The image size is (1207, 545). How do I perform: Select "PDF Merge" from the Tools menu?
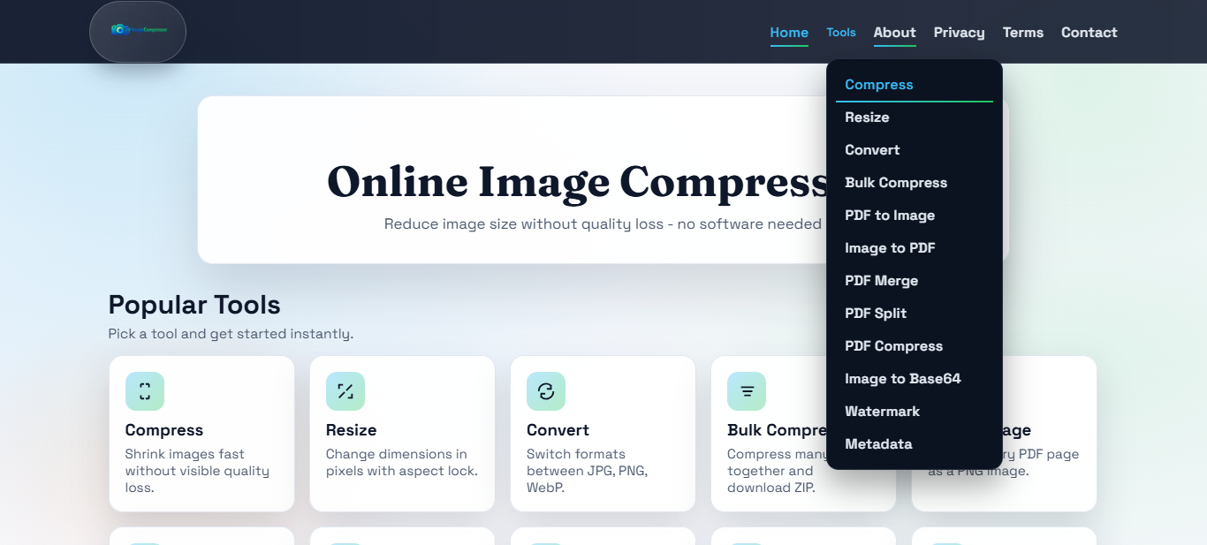[x=881, y=280]
